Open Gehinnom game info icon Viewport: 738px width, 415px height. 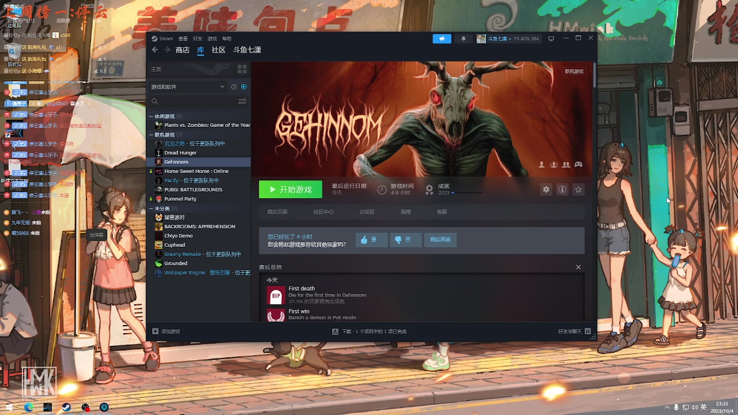(562, 190)
